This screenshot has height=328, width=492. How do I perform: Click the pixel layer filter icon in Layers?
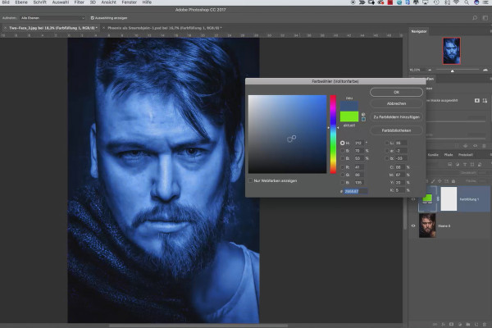449,165
